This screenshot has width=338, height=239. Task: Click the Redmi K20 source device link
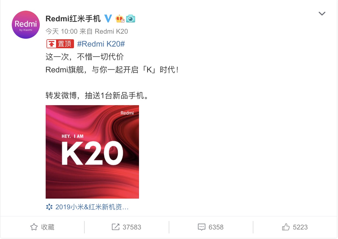click(x=111, y=31)
